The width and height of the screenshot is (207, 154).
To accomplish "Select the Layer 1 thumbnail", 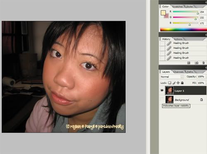I will pyautogui.click(x=169, y=91).
